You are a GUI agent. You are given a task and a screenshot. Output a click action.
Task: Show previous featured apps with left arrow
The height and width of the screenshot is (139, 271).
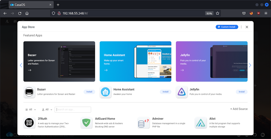click(x=21, y=65)
